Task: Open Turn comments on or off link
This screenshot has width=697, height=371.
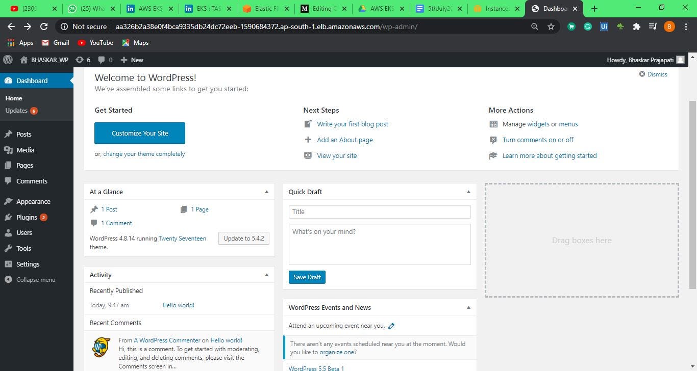Action: [538, 140]
